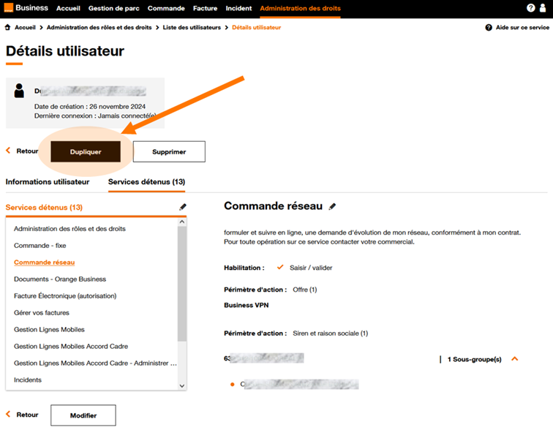Click upper Retour link near Dupliquer

pos(22,151)
